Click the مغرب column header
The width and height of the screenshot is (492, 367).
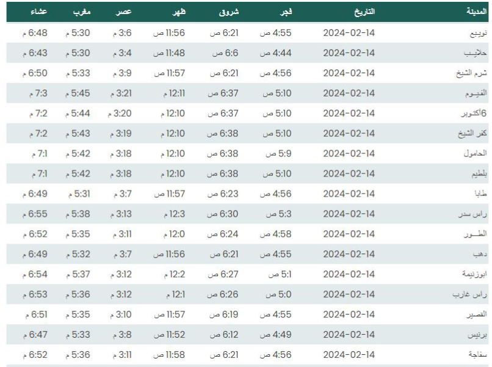pos(82,12)
